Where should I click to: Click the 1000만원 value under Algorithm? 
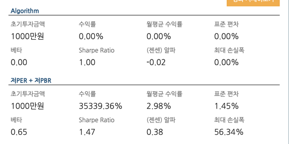[27, 36]
